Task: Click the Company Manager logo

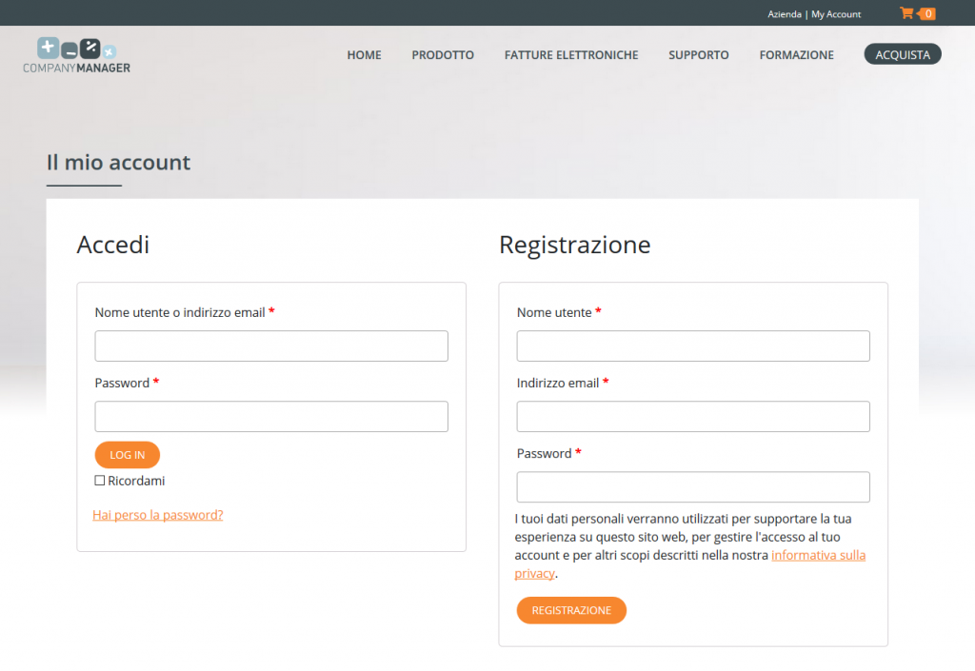Action: click(77, 55)
